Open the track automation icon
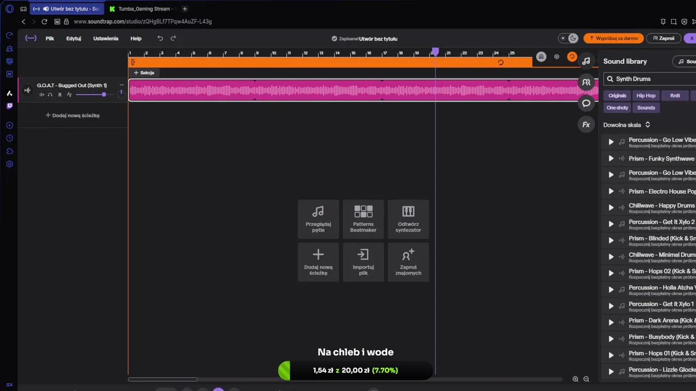This screenshot has height=391, width=696. coord(69,95)
